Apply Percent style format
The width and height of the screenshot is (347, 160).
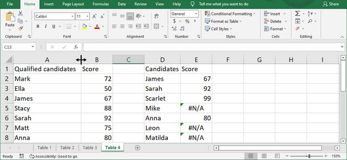187,21
